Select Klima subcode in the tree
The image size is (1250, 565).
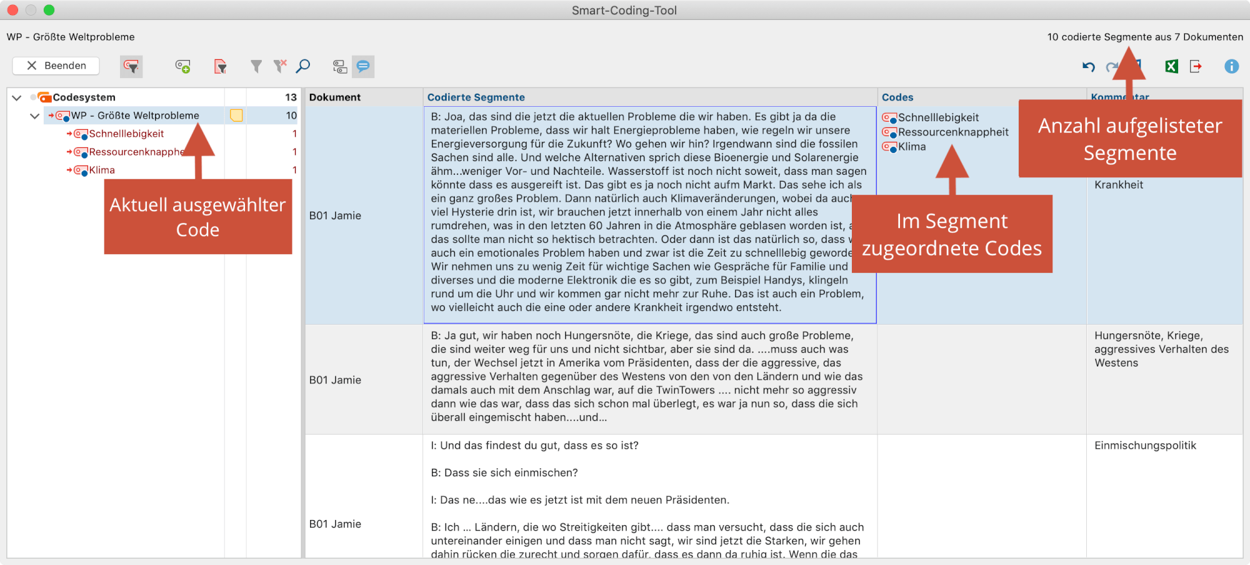[102, 170]
